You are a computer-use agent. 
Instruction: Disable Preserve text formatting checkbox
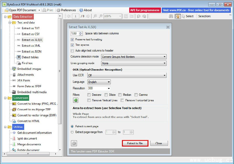[72, 40]
